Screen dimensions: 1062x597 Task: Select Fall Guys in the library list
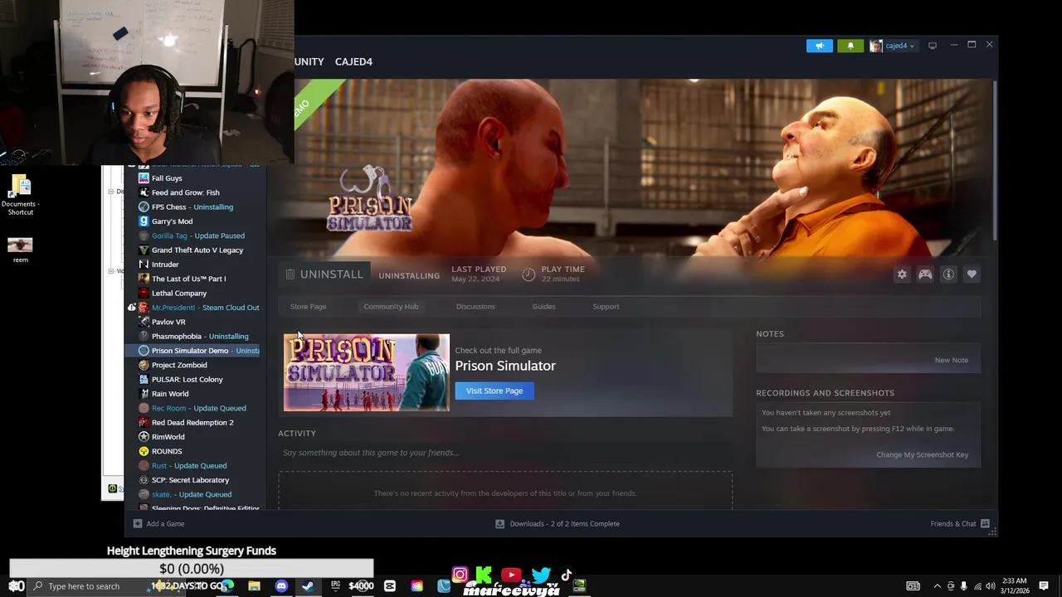[167, 178]
